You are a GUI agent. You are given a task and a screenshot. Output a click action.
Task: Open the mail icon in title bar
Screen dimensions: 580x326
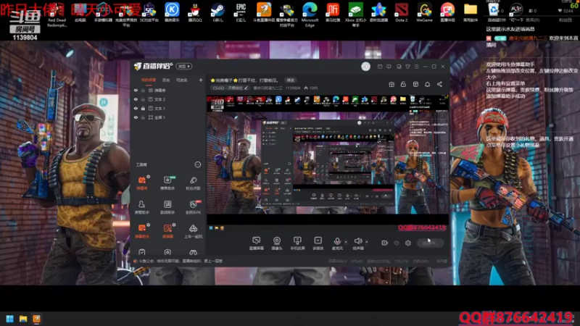380,67
